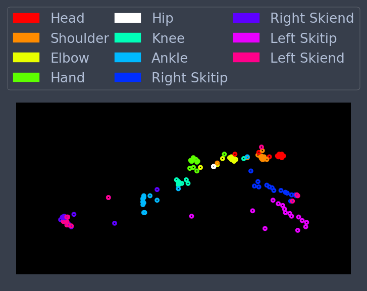This screenshot has width=367, height=291.
Task: Click the teal Knee color swatch
Action: [128, 38]
